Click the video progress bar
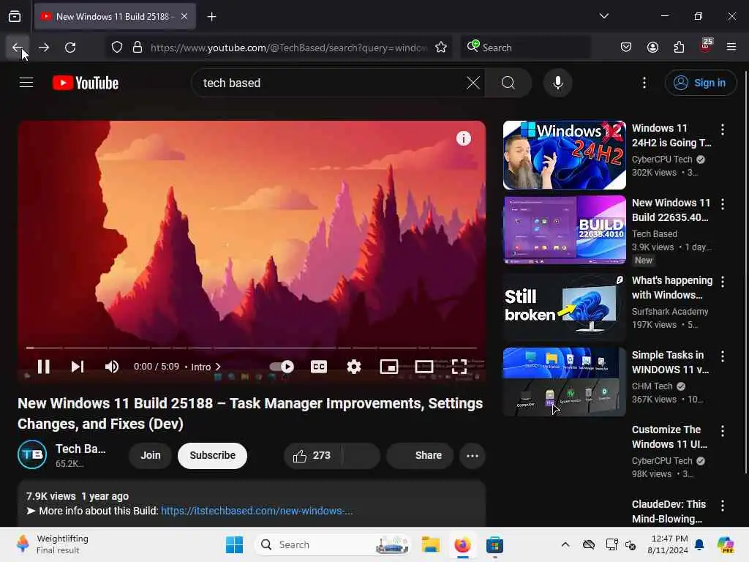 coord(252,348)
